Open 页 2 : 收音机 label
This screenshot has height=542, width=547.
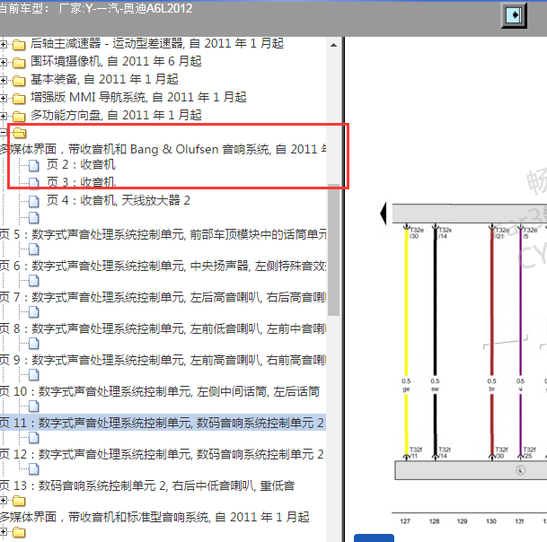(81, 164)
